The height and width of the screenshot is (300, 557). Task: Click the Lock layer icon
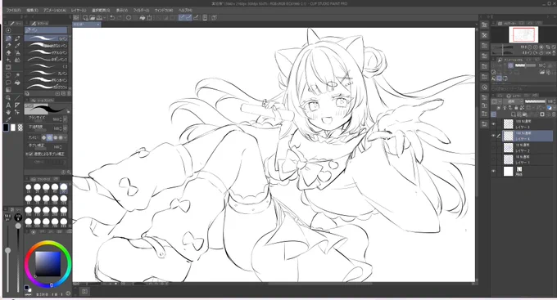click(516, 107)
